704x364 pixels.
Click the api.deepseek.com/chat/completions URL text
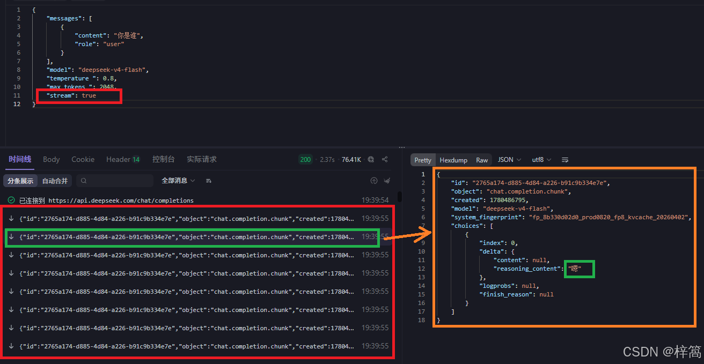pos(121,200)
